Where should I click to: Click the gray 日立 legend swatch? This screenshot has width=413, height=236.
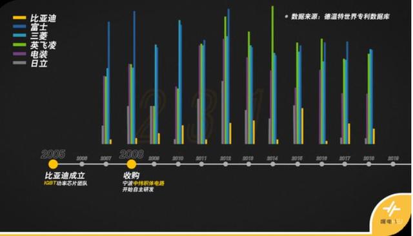pos(19,63)
